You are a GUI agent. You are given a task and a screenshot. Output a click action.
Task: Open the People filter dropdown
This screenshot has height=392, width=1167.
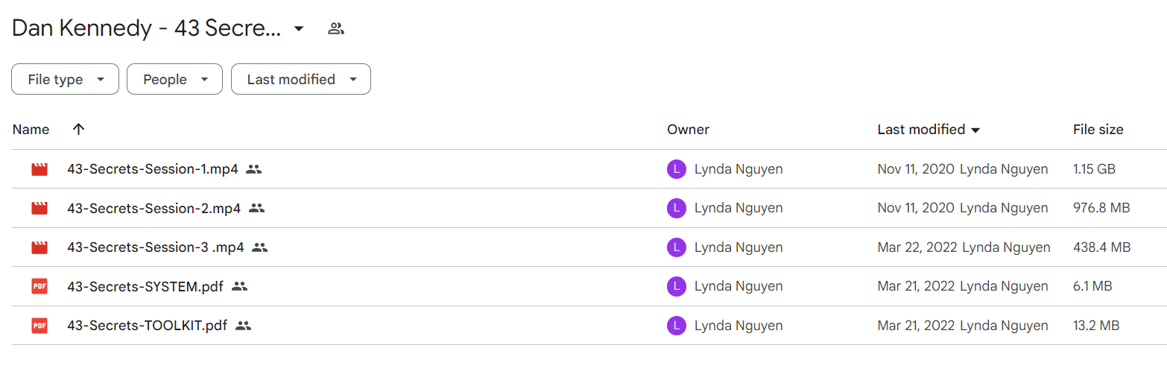(x=174, y=79)
